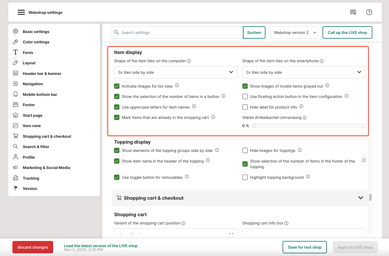Open the hamburger menu icon

click(21, 12)
